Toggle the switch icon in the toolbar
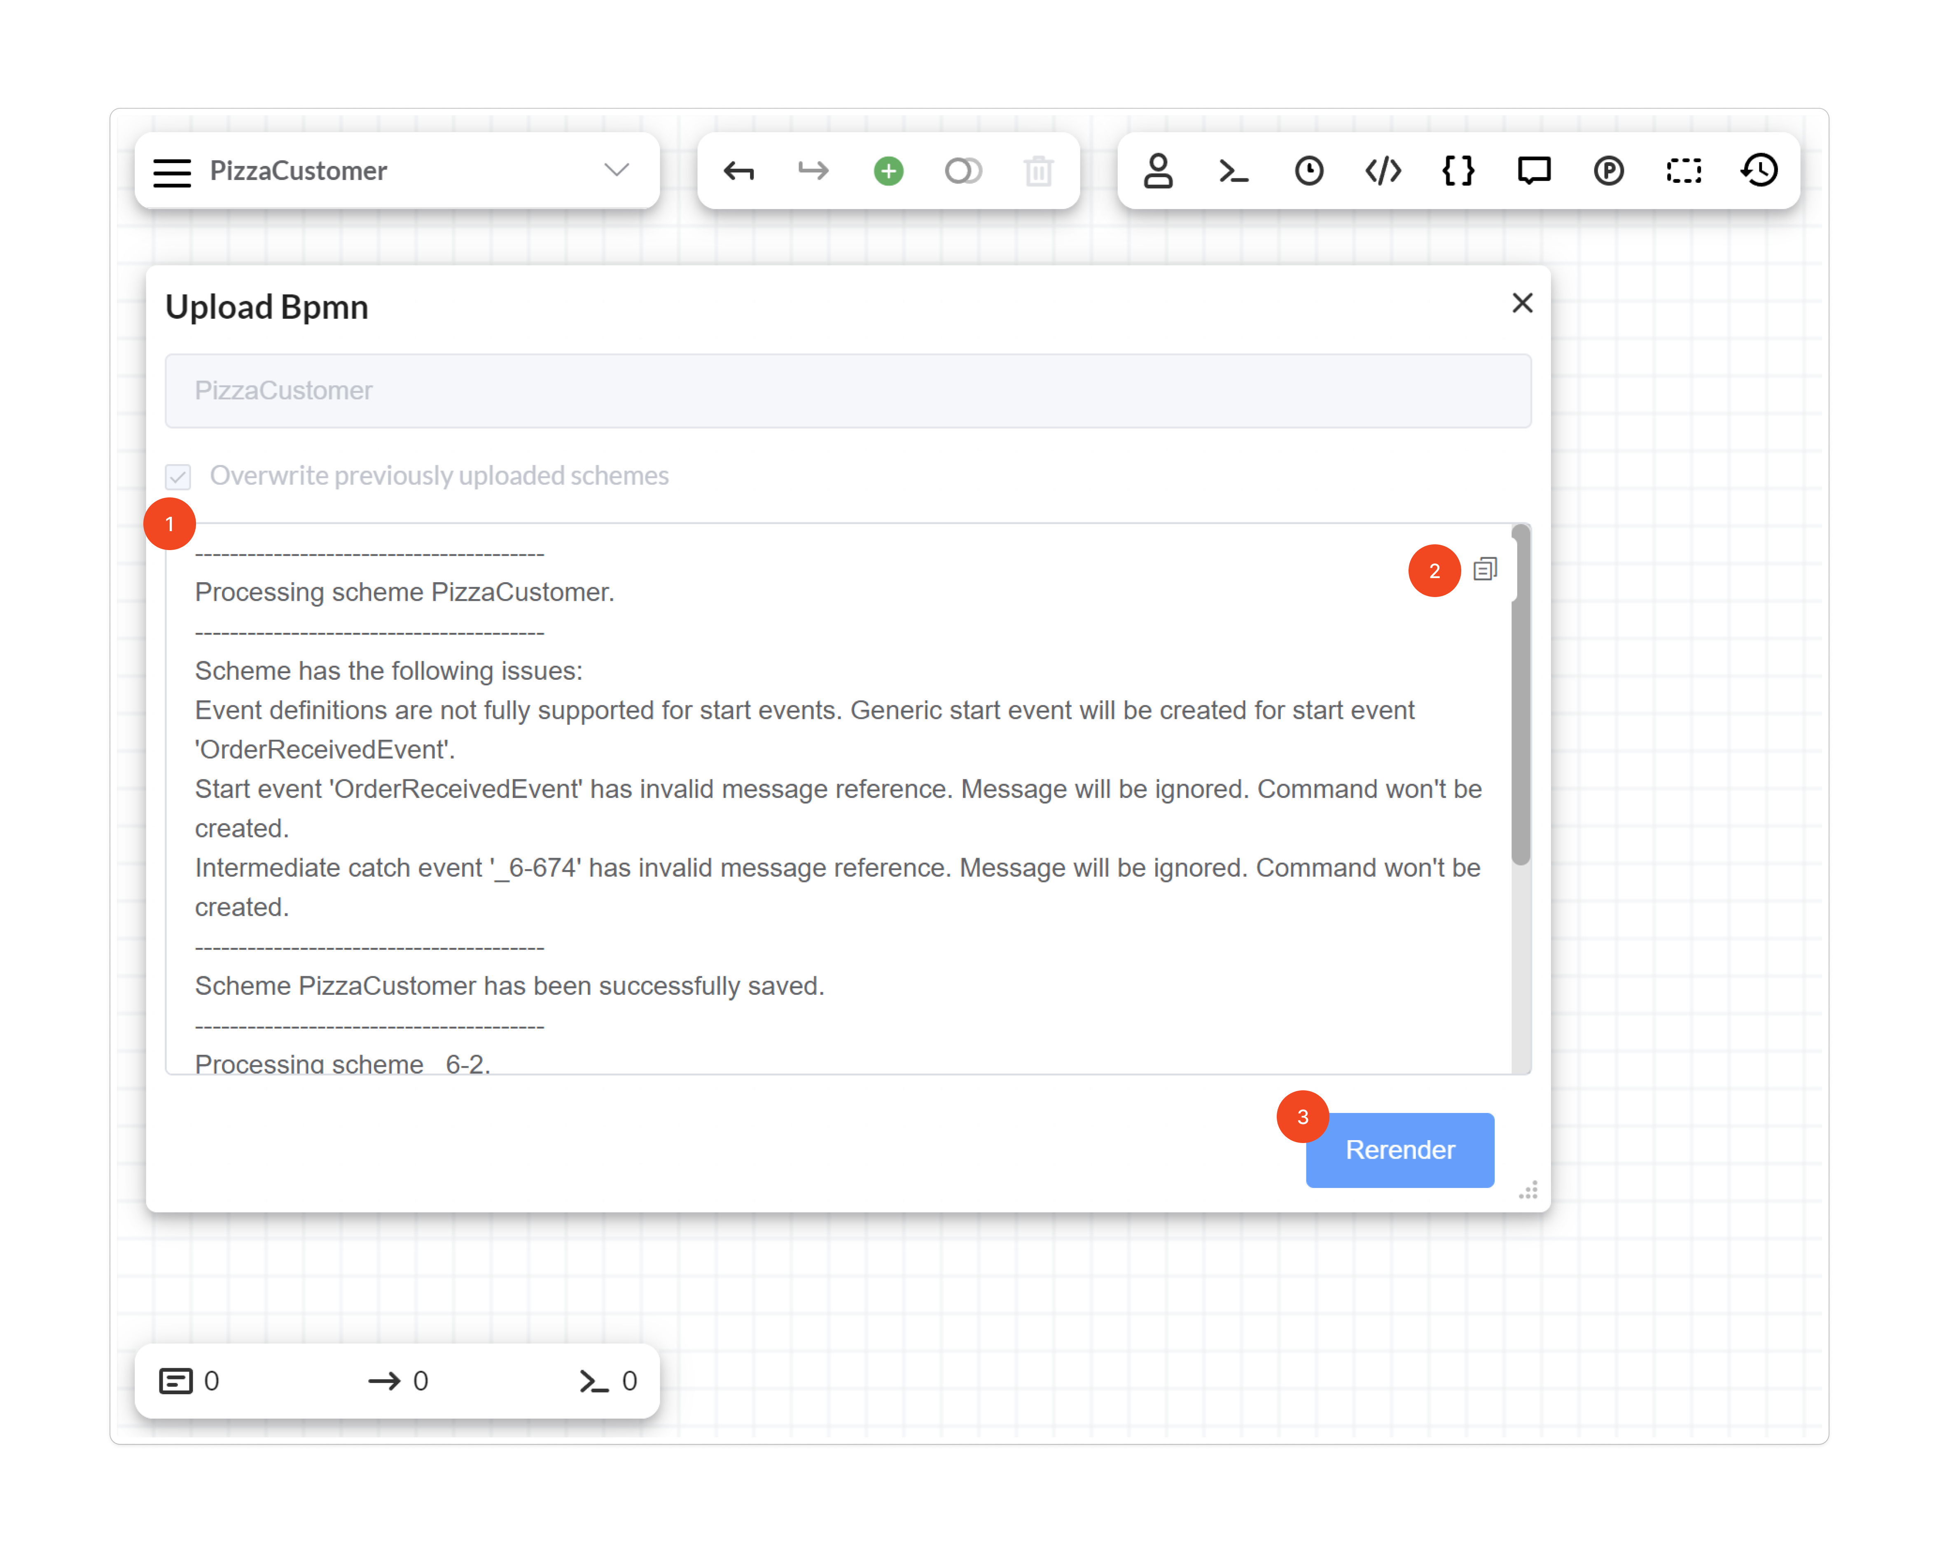This screenshot has height=1556, width=1939. (x=963, y=171)
